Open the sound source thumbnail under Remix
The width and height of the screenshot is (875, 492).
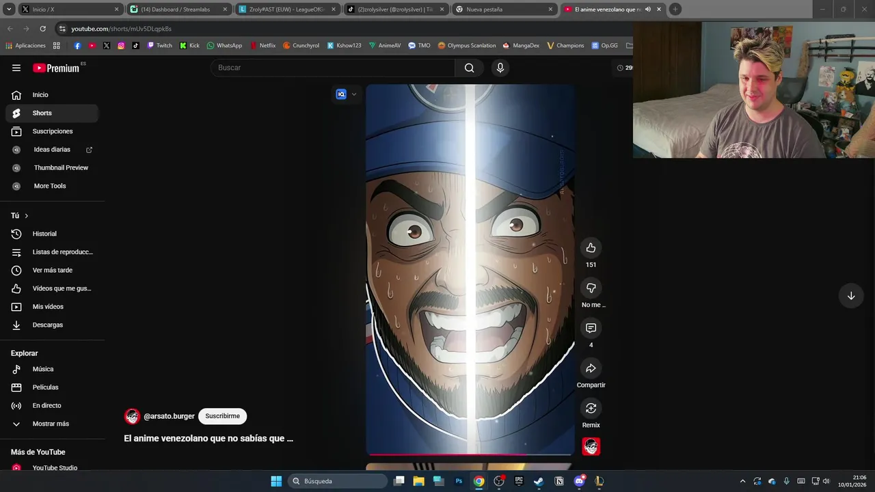tap(591, 446)
